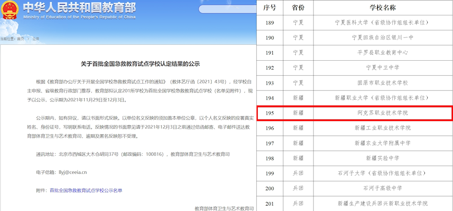Select cell 新疆实验中学
The image size is (453, 211).
coord(382,158)
